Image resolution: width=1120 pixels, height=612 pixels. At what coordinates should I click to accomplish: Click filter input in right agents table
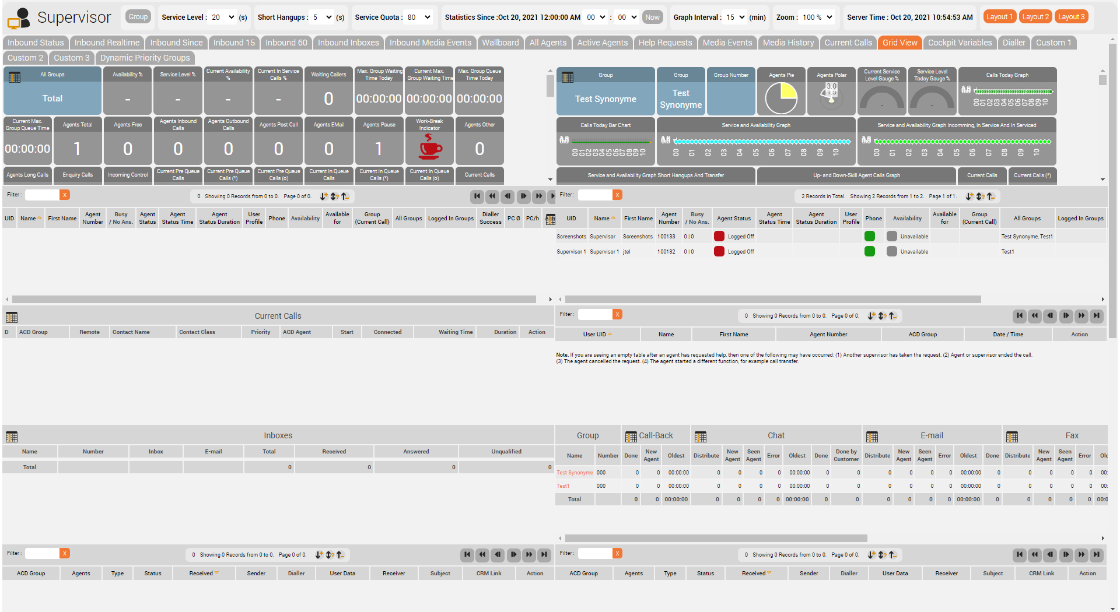click(x=594, y=195)
